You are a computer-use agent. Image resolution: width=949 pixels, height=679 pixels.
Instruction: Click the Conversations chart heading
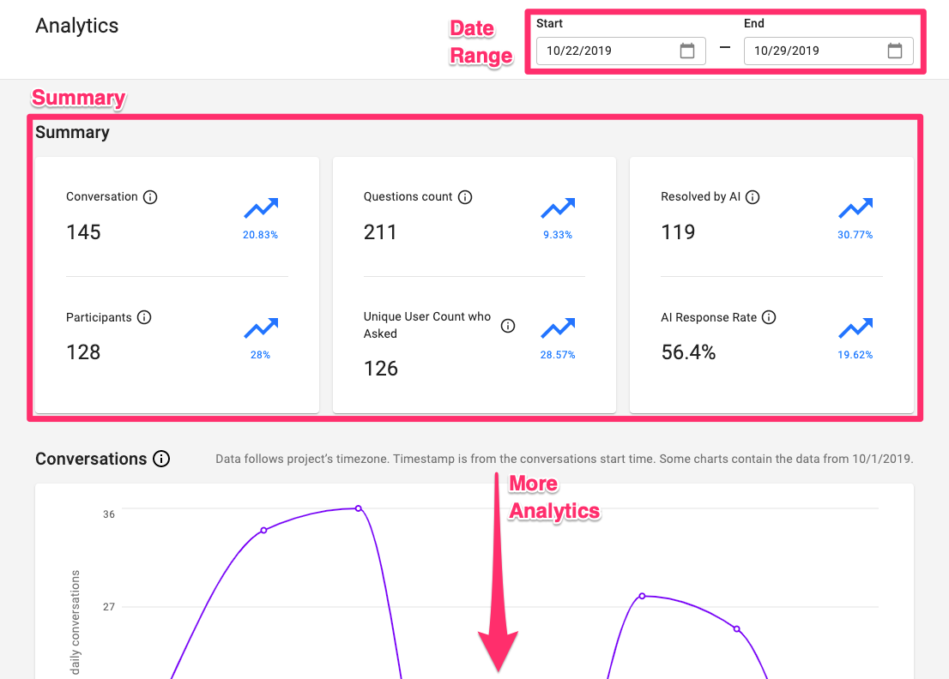click(91, 459)
